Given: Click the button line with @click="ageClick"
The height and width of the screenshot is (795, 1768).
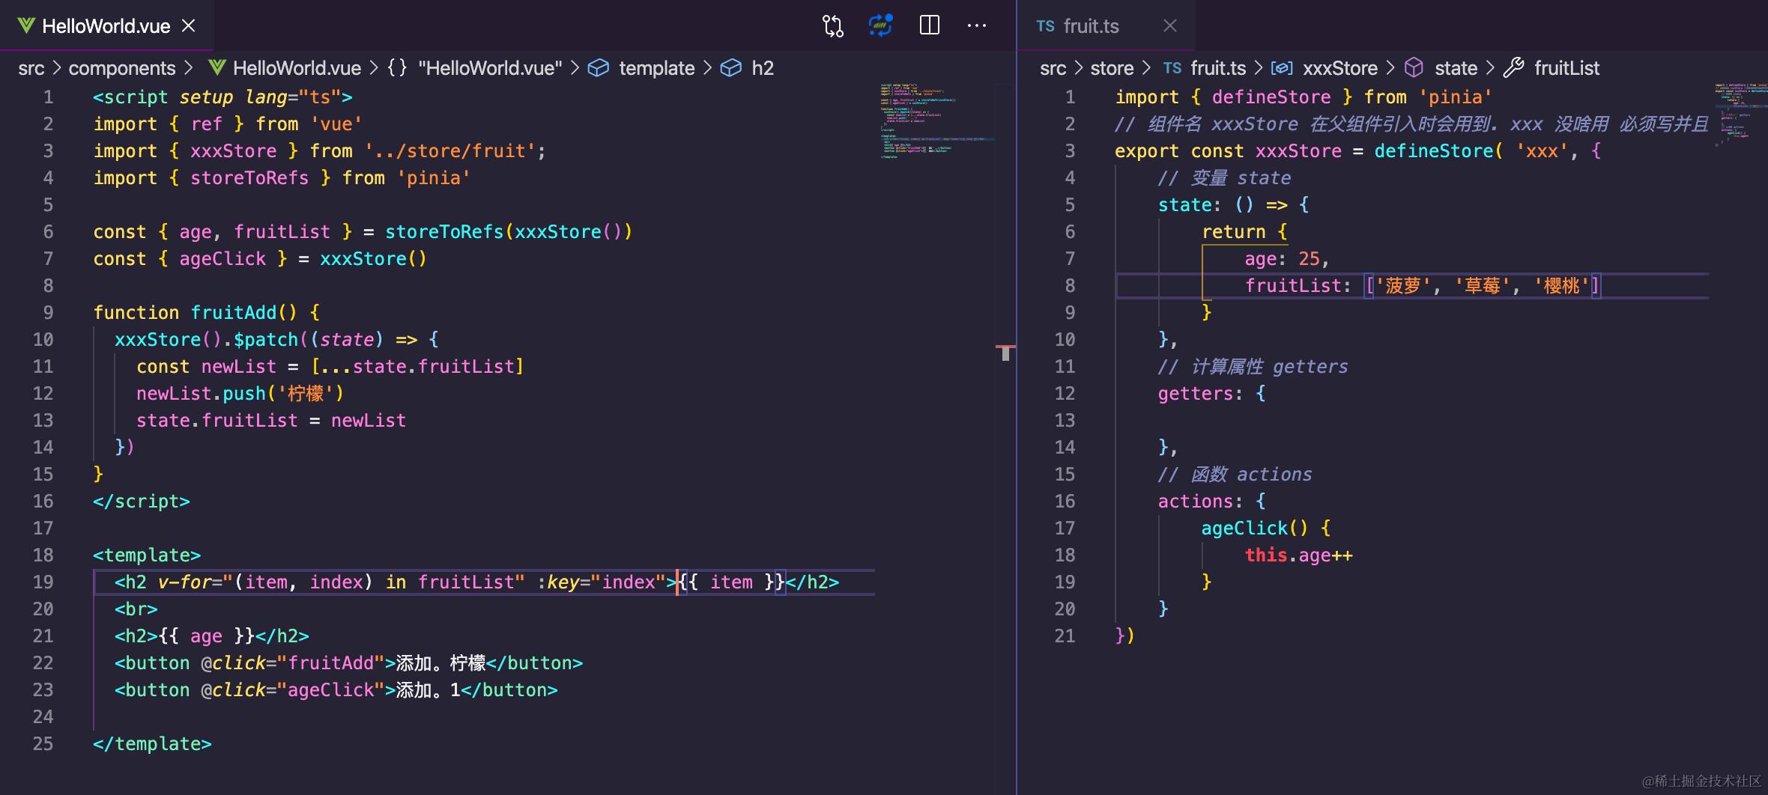Looking at the screenshot, I should point(336,689).
